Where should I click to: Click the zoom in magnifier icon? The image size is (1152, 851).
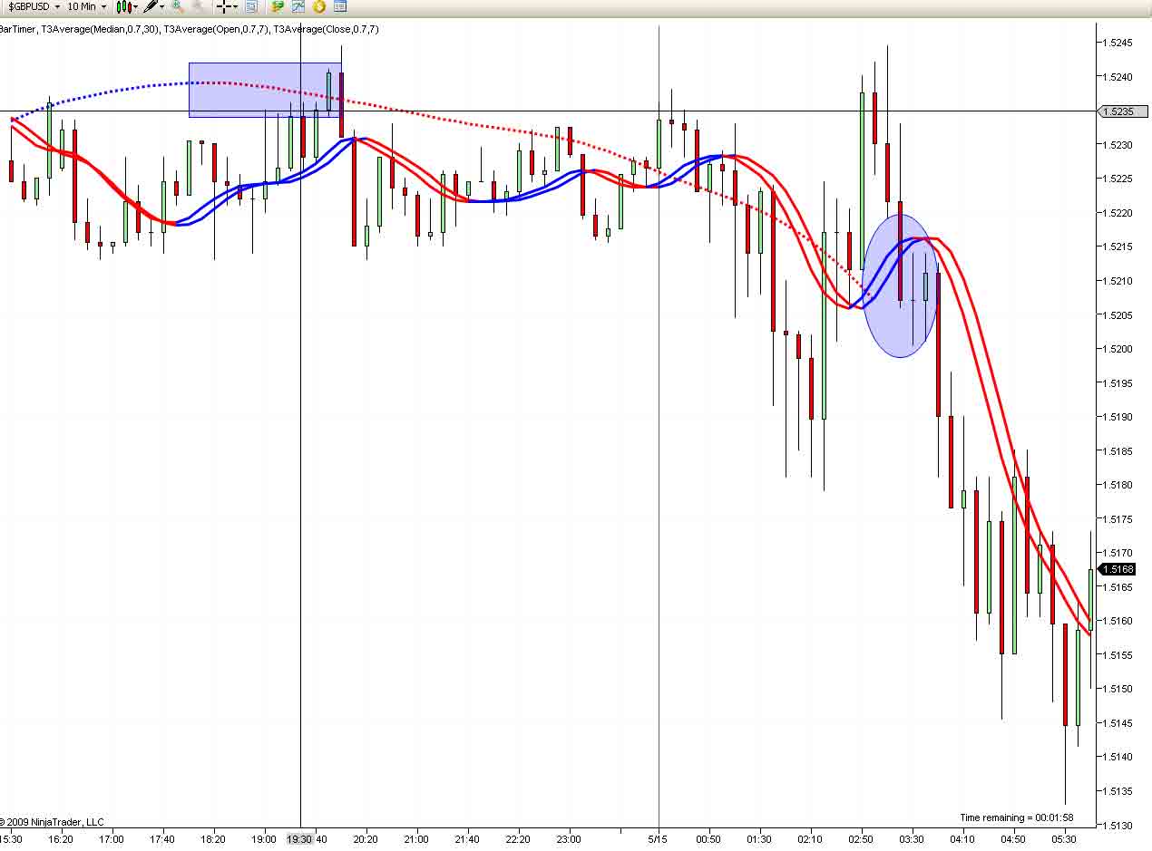coord(178,6)
